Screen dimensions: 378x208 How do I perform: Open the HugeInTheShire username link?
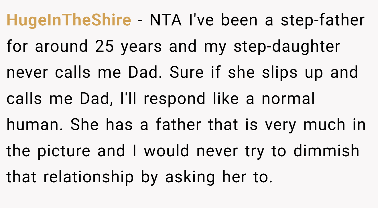tap(69, 20)
